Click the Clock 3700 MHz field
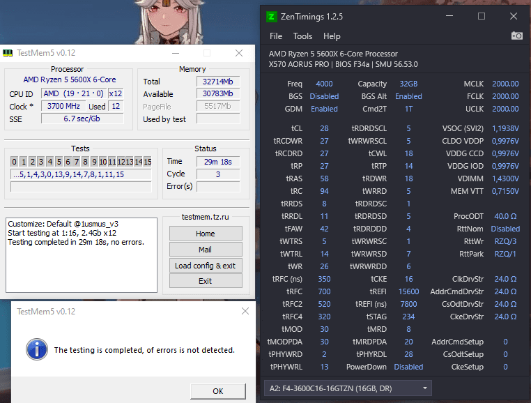Screen dimensions: 531x403 point(63,106)
